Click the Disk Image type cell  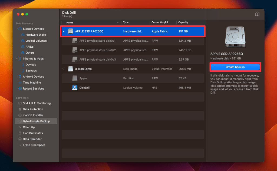coord(130,69)
